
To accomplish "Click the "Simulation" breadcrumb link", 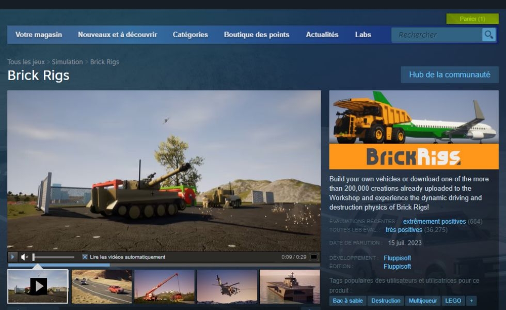I will (x=67, y=61).
